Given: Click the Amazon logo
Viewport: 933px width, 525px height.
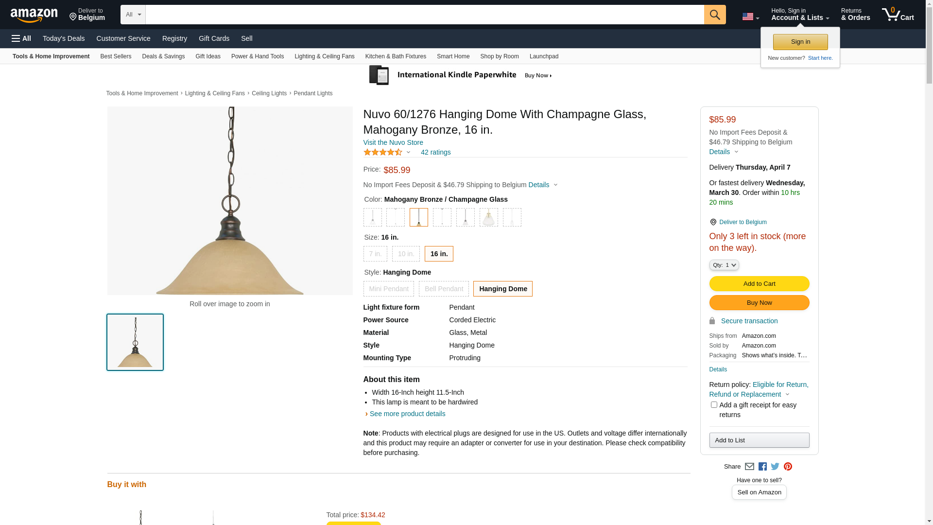Looking at the screenshot, I should pos(34,15).
